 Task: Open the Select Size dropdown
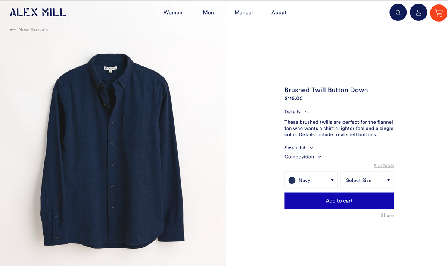tap(367, 180)
